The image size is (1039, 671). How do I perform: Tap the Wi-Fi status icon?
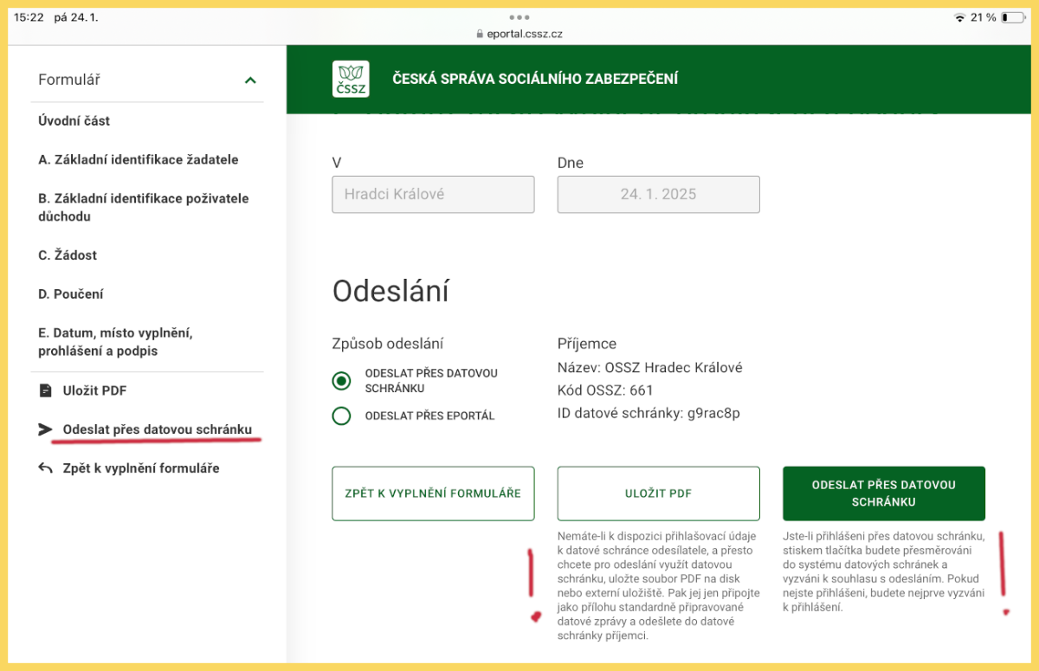point(958,17)
